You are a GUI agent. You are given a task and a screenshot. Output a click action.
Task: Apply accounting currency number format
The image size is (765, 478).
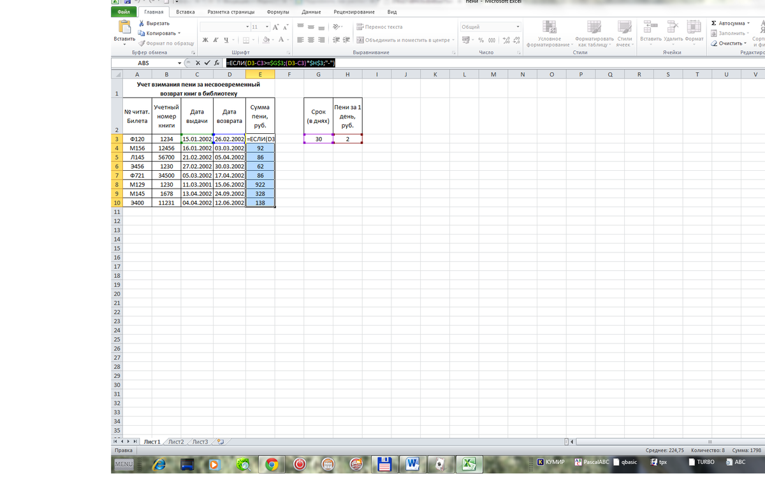pyautogui.click(x=465, y=40)
